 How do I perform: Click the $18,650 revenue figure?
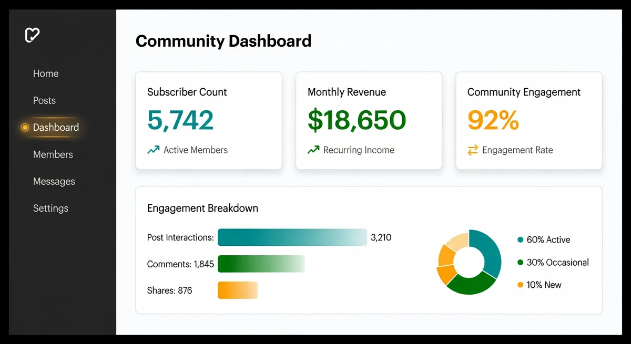pyautogui.click(x=357, y=120)
